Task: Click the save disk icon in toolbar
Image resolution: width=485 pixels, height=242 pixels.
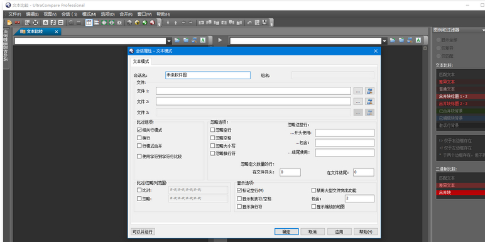Action: pos(264,22)
